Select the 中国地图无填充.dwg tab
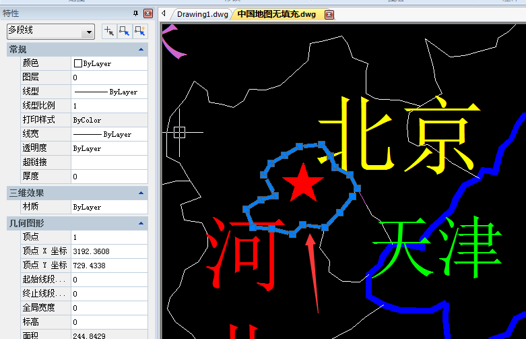Screen dimensions: 526x339 pos(277,14)
